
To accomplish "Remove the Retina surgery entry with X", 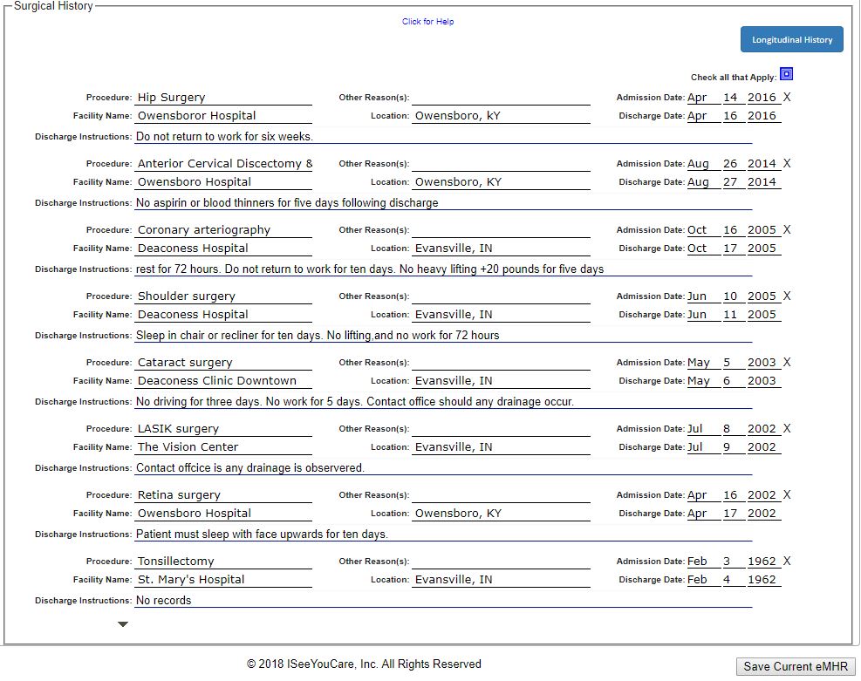I will tap(787, 495).
